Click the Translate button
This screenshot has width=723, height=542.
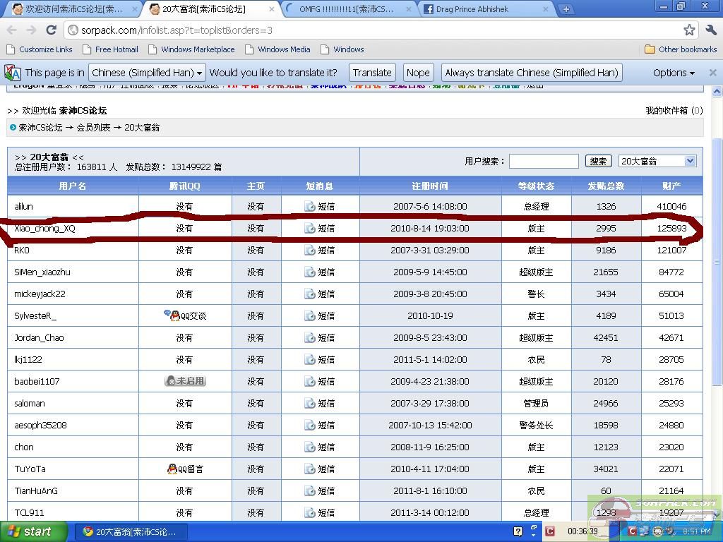(x=372, y=73)
